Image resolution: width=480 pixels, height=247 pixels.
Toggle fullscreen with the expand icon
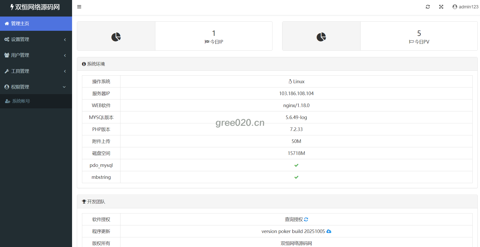(441, 7)
